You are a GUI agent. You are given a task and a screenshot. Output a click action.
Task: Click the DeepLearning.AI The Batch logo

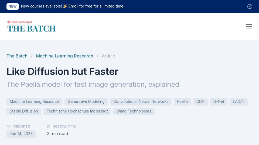click(31, 26)
